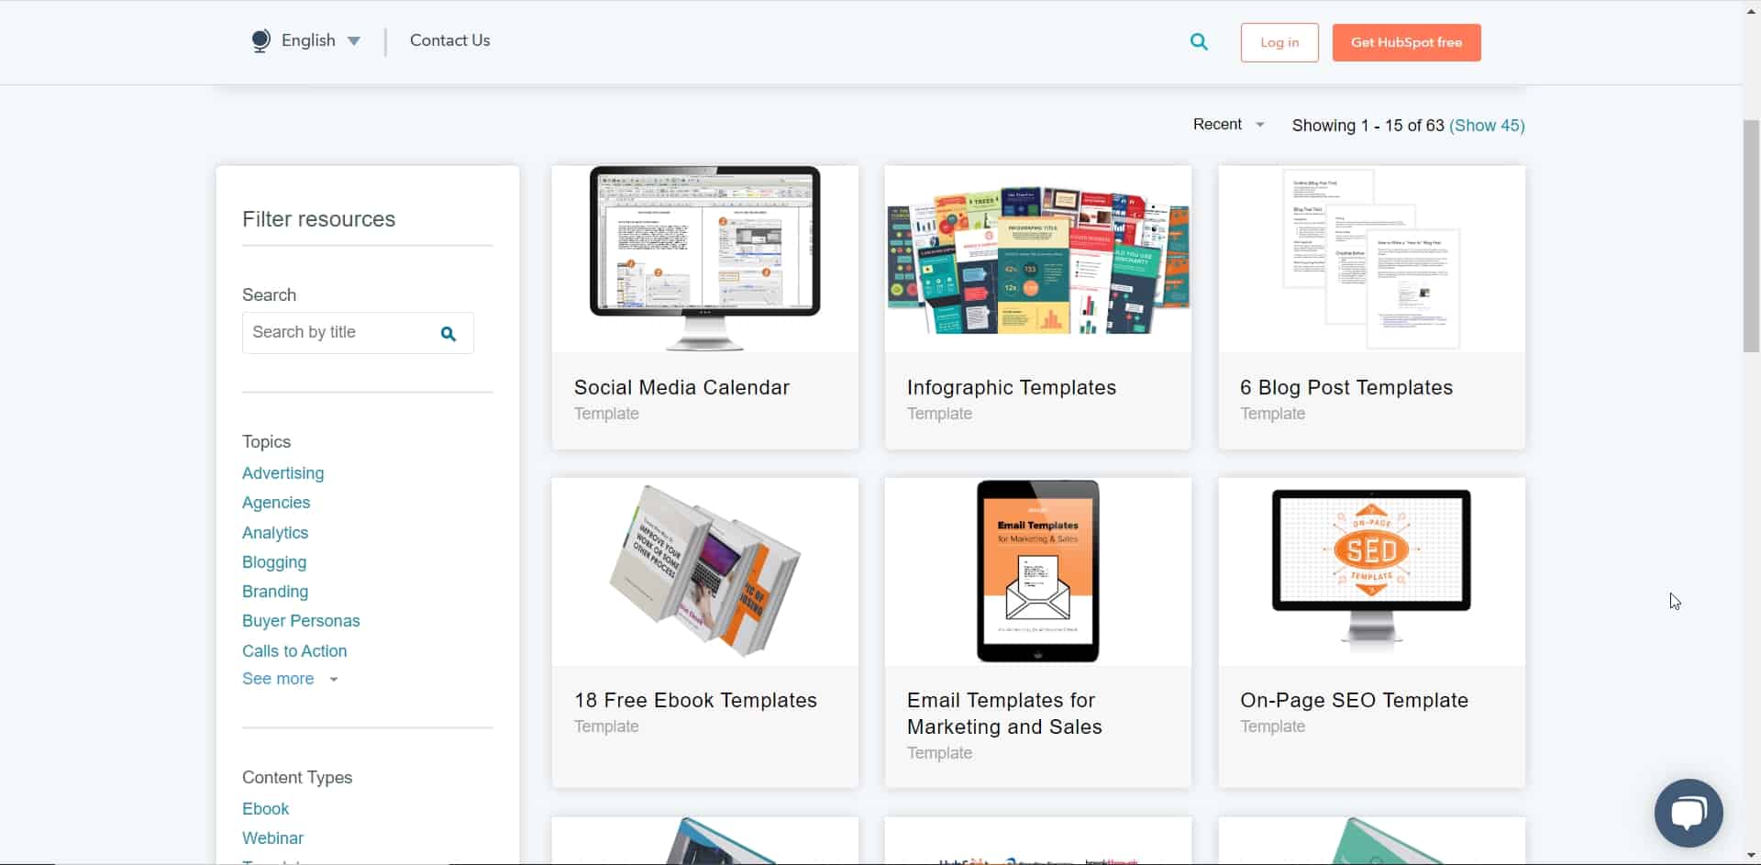Open Email Templates tablet image
This screenshot has width=1761, height=865.
click(1037, 571)
